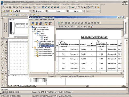The height and width of the screenshot is (97, 129).
Task: Click the first blue books icon in SCS toolbar
Action: (x=33, y=23)
